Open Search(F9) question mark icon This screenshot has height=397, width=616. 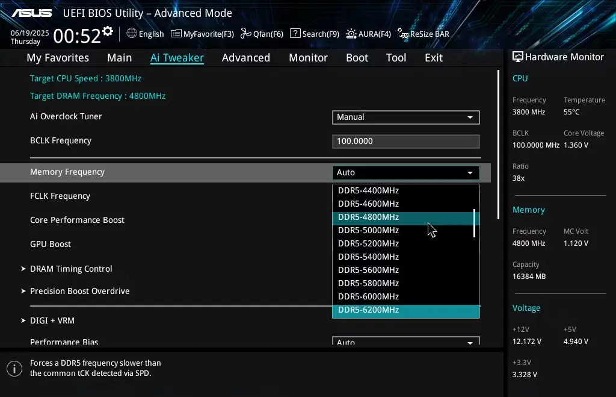coord(295,34)
